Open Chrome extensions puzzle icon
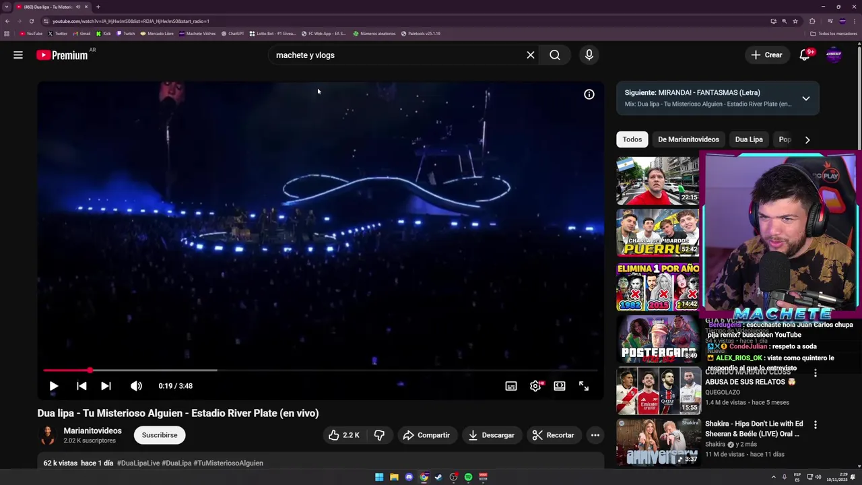The height and width of the screenshot is (485, 862). pos(812,21)
